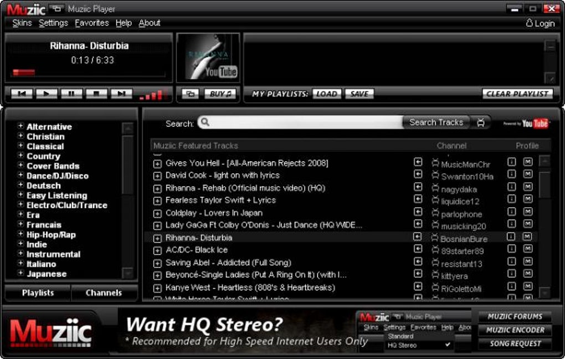
Task: Click Search Tracks button
Action: pos(436,122)
